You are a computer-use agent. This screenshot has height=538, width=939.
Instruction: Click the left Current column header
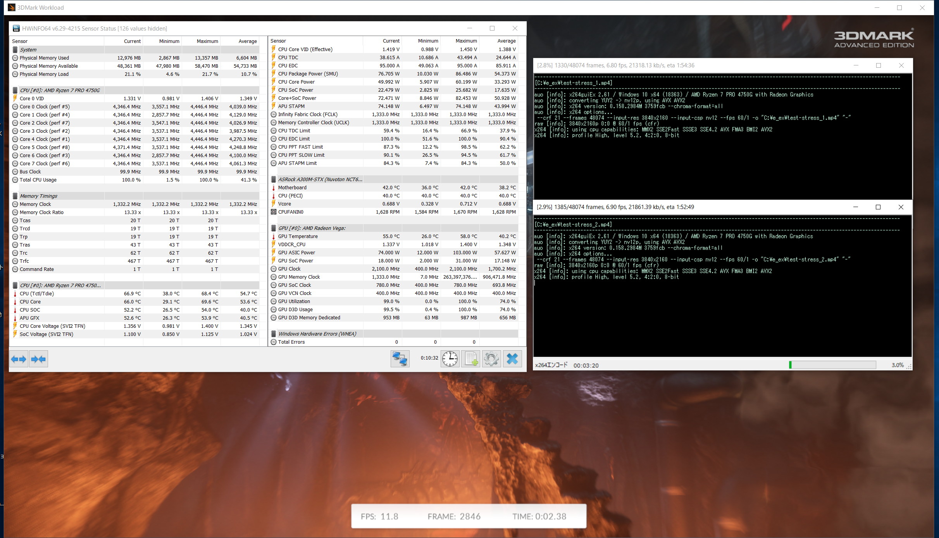[124, 41]
